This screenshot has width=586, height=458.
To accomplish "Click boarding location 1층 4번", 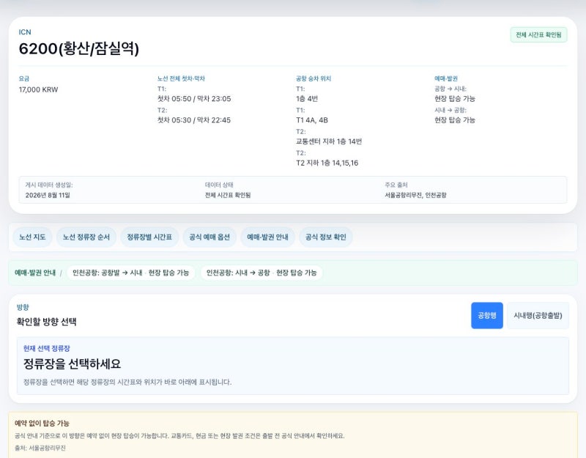I will point(307,99).
